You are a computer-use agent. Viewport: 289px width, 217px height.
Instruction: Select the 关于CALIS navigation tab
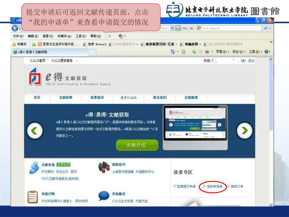pos(128,97)
